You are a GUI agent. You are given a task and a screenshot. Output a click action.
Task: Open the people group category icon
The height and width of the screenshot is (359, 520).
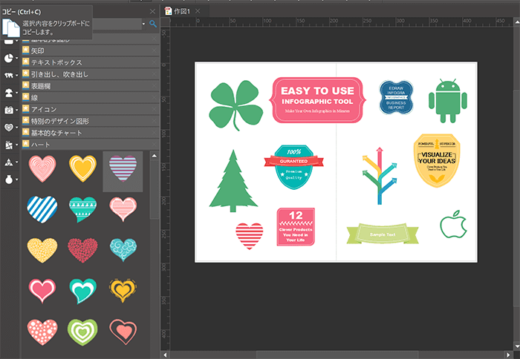pos(9,76)
